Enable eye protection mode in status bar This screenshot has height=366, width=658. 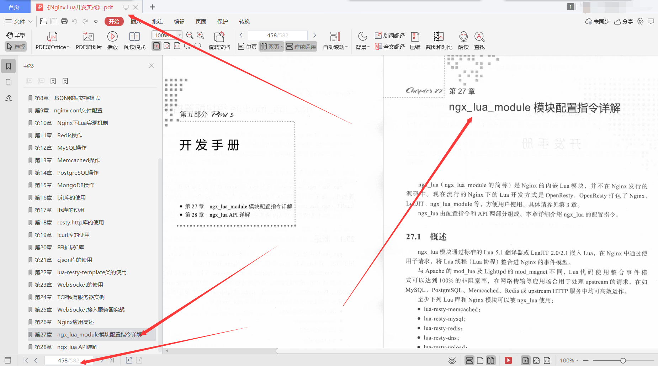452,360
